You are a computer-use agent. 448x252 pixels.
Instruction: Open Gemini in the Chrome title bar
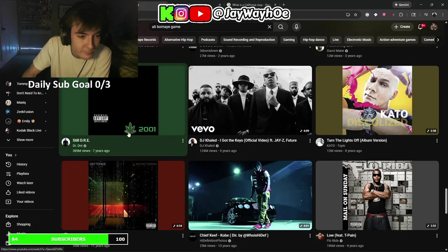click(x=402, y=5)
